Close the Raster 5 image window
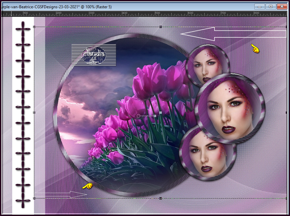Image resolution: width=290 pixels, height=216 pixels. 282,7
